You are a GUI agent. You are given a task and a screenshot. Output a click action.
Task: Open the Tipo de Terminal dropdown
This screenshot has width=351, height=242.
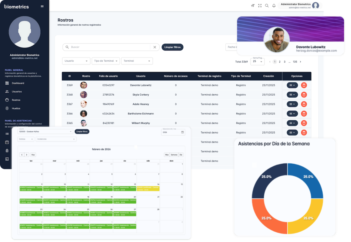coord(106,61)
